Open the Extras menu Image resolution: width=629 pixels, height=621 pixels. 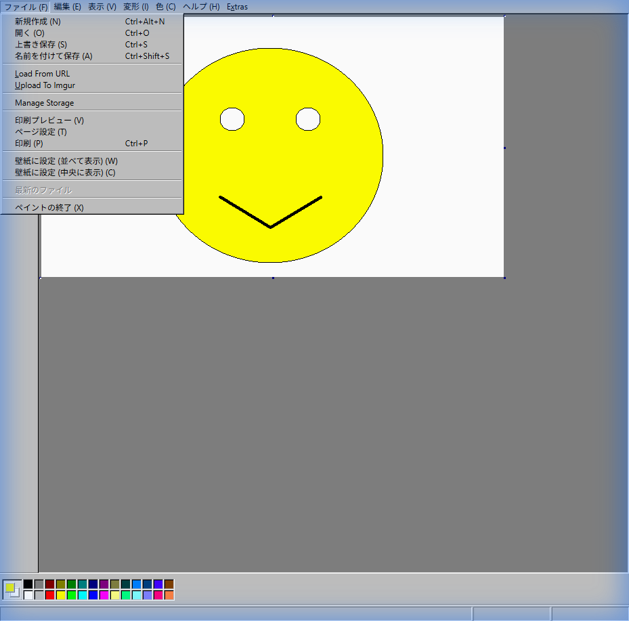coord(237,7)
